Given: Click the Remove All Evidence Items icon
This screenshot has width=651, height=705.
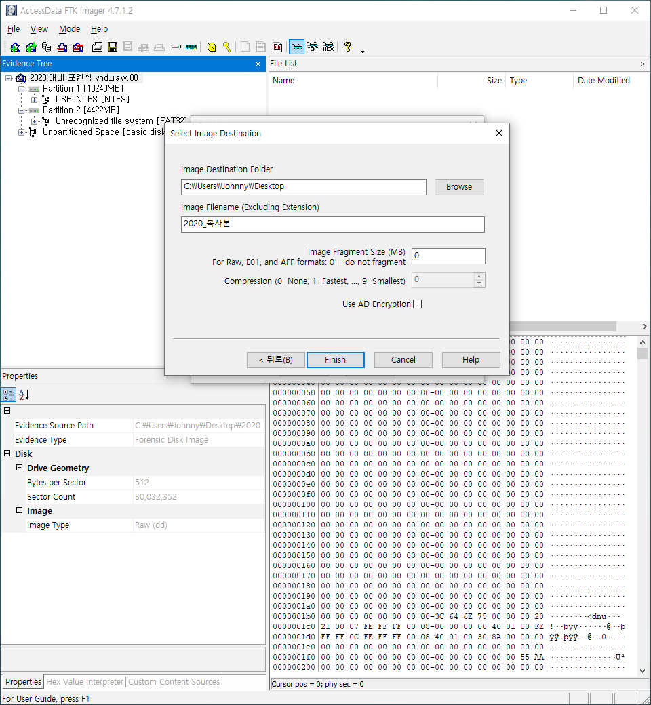Looking at the screenshot, I should (x=78, y=47).
